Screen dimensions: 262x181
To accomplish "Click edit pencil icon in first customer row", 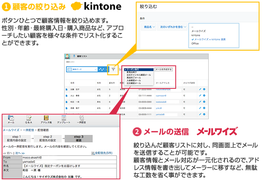I will pos(200,89).
